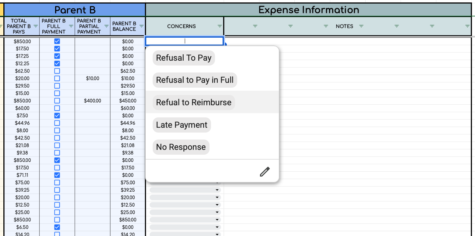Open filter for PARENT B FULL PAYMENT column

pos(71,26)
